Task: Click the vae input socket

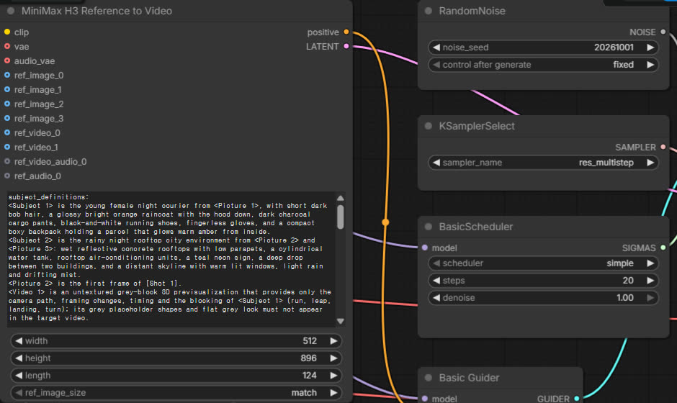Action: tap(7, 46)
